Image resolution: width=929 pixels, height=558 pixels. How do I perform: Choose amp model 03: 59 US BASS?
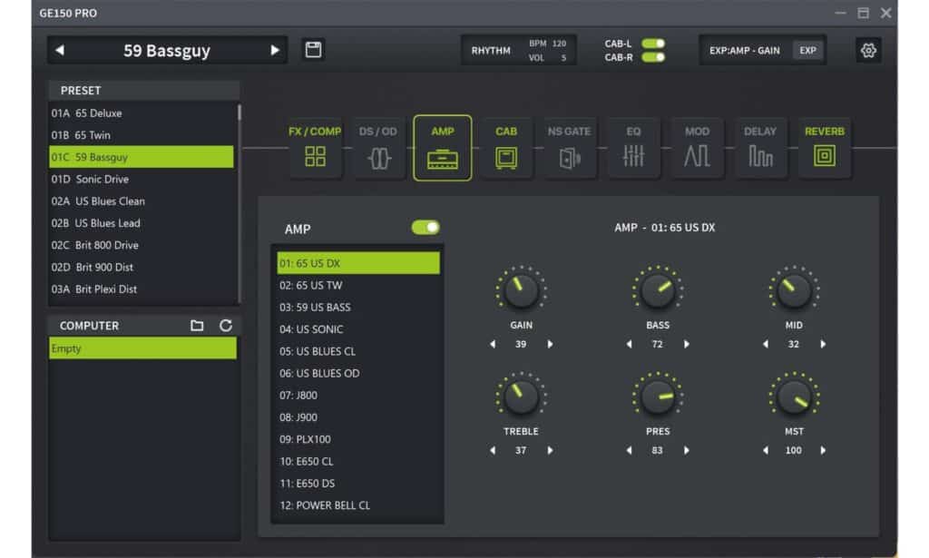(358, 308)
